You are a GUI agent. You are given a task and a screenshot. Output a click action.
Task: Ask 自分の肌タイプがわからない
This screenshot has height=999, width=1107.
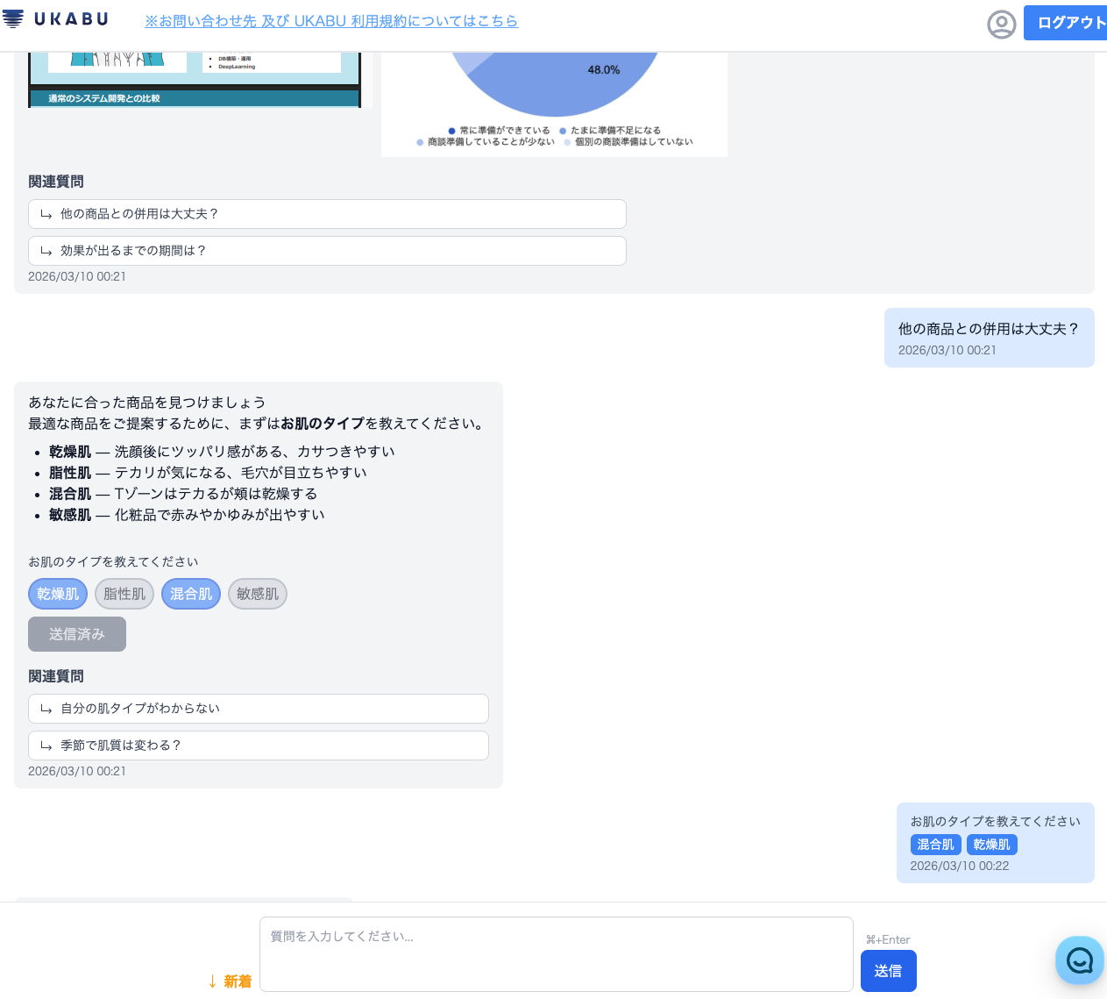point(259,708)
